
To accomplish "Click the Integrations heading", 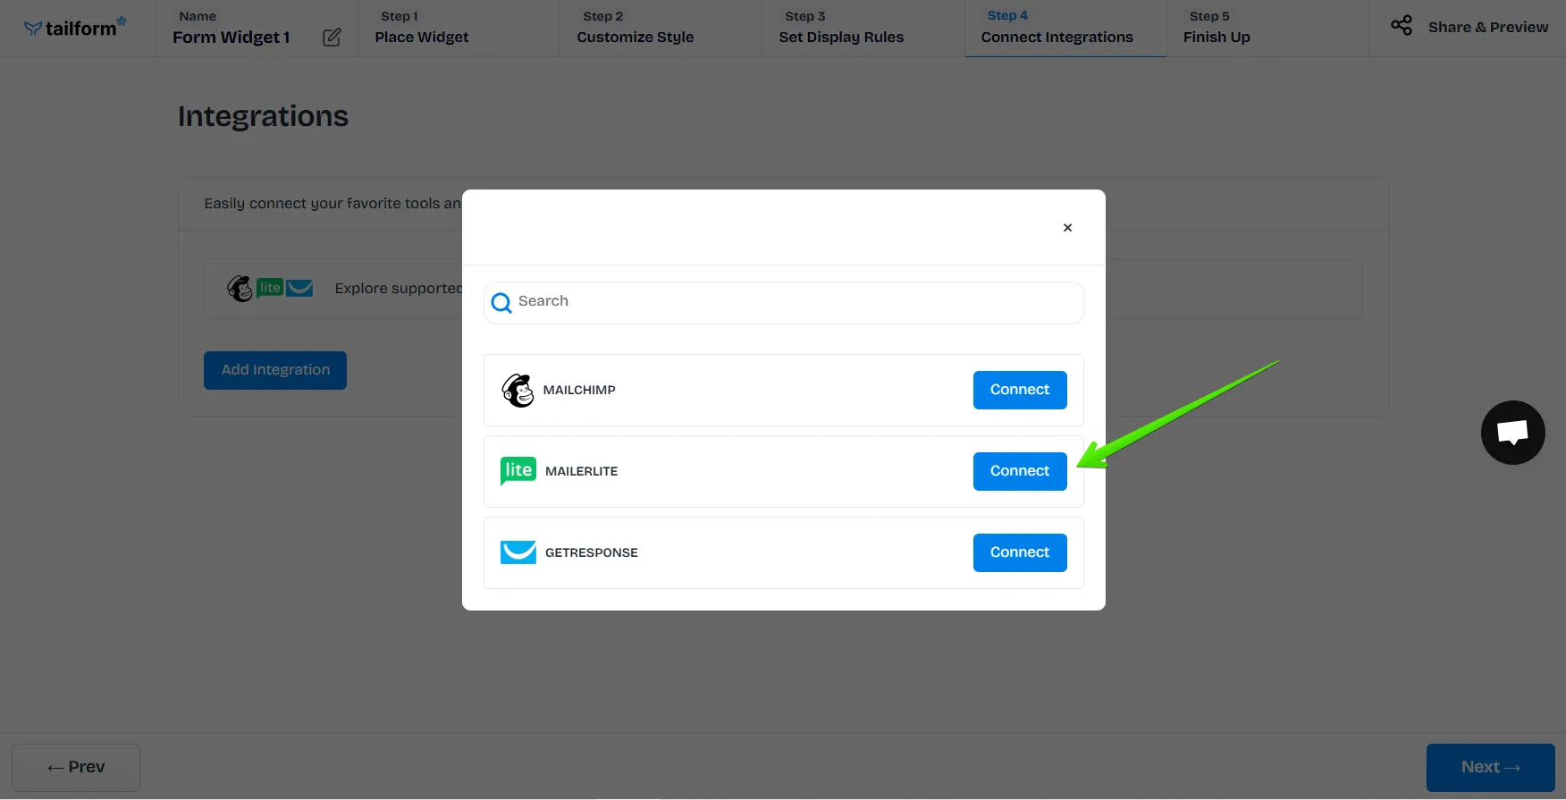I will point(263,116).
